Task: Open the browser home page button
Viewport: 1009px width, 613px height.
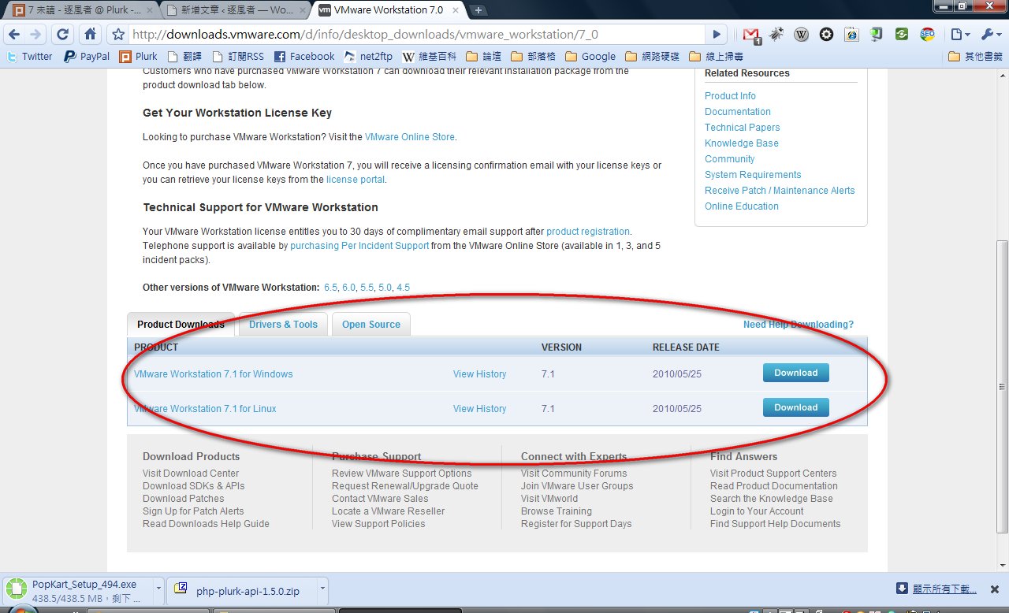Action: (x=91, y=35)
